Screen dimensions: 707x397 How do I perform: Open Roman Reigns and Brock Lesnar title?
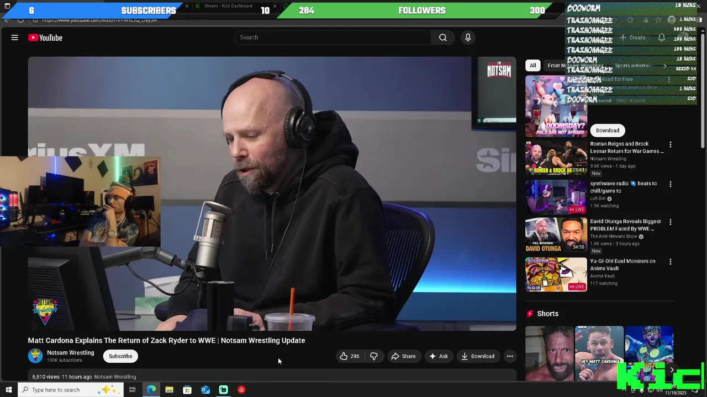click(x=627, y=147)
